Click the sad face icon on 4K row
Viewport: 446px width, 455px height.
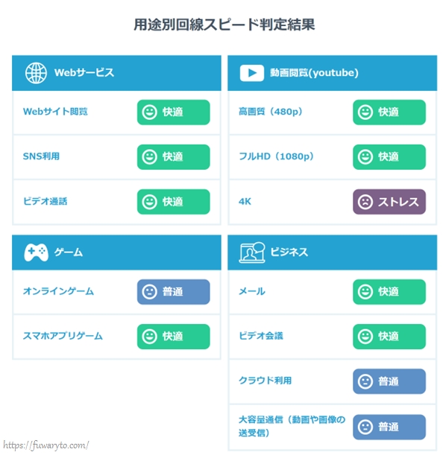pos(365,202)
